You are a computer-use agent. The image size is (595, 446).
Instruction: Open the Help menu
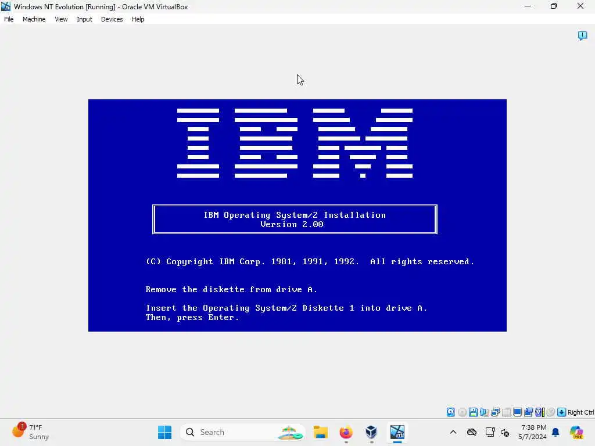(138, 19)
